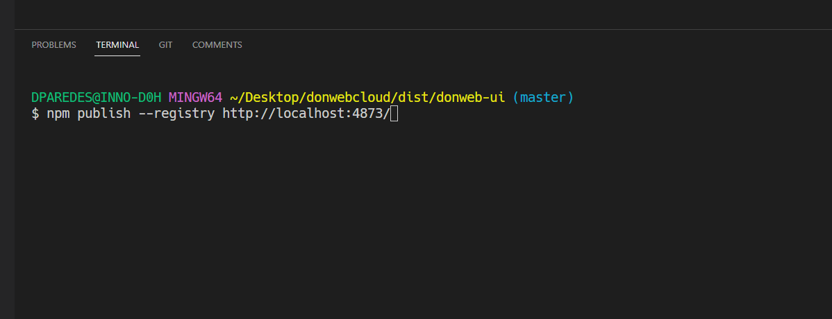The image size is (832, 319).
Task: Show the COMMENTS tab
Action: (x=217, y=45)
